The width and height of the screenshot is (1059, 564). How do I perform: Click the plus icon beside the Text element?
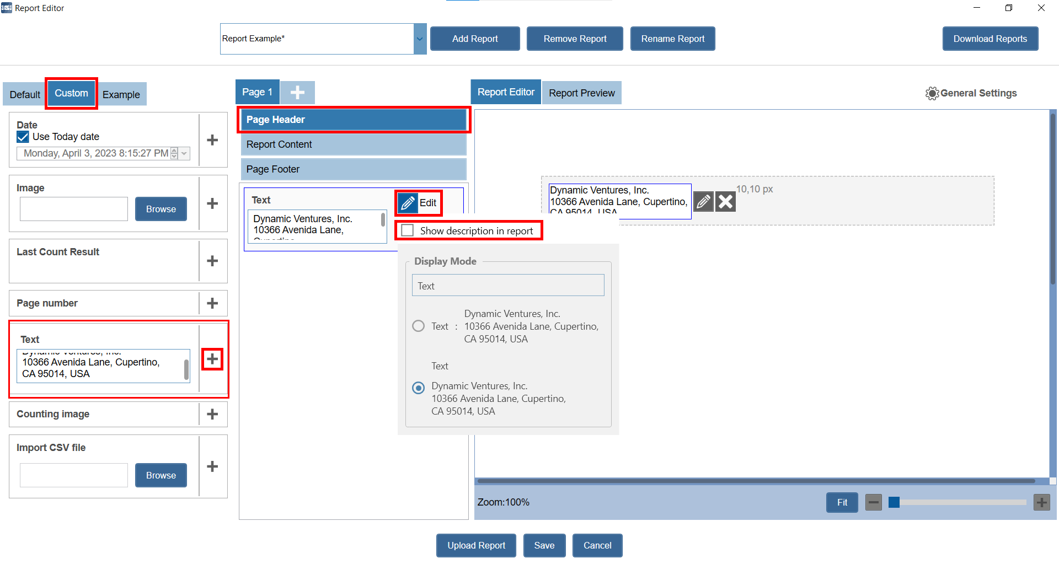pos(212,359)
